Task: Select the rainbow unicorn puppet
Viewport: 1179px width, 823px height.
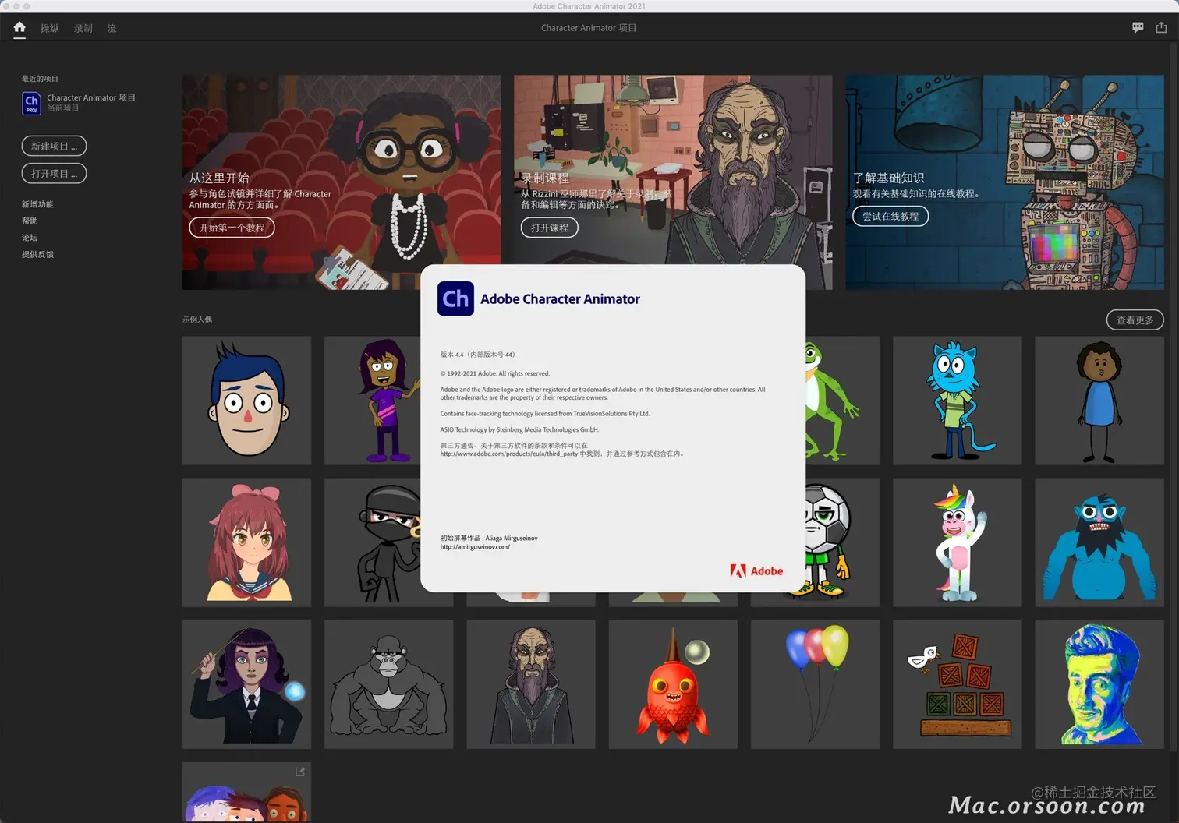Action: click(x=957, y=542)
